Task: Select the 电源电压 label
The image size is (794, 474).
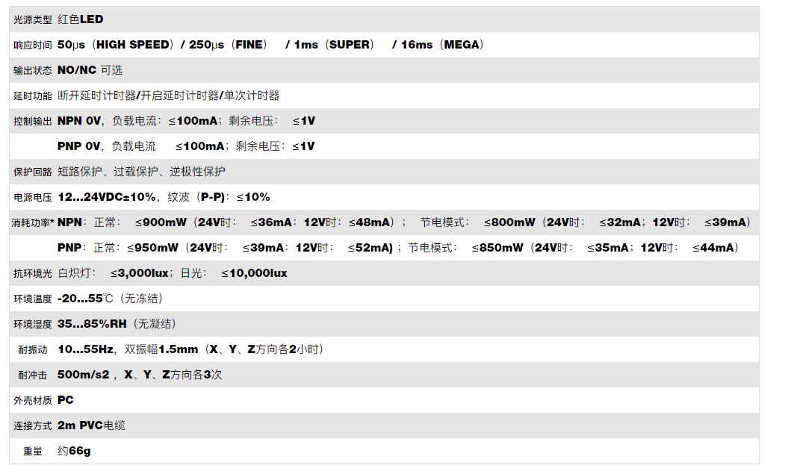Action: click(x=32, y=197)
